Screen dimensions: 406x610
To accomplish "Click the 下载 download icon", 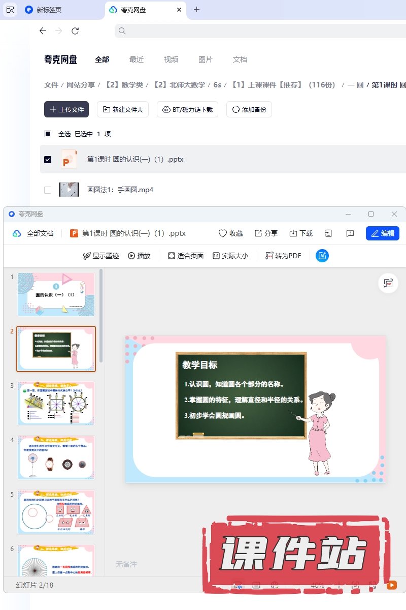I will [x=293, y=233].
